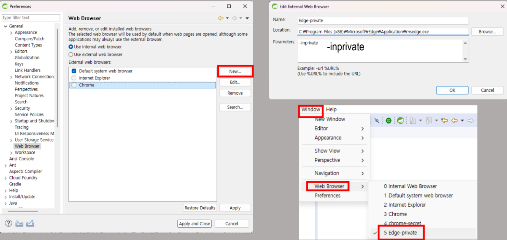Close the Edit External Web Browser dialog

502,6
